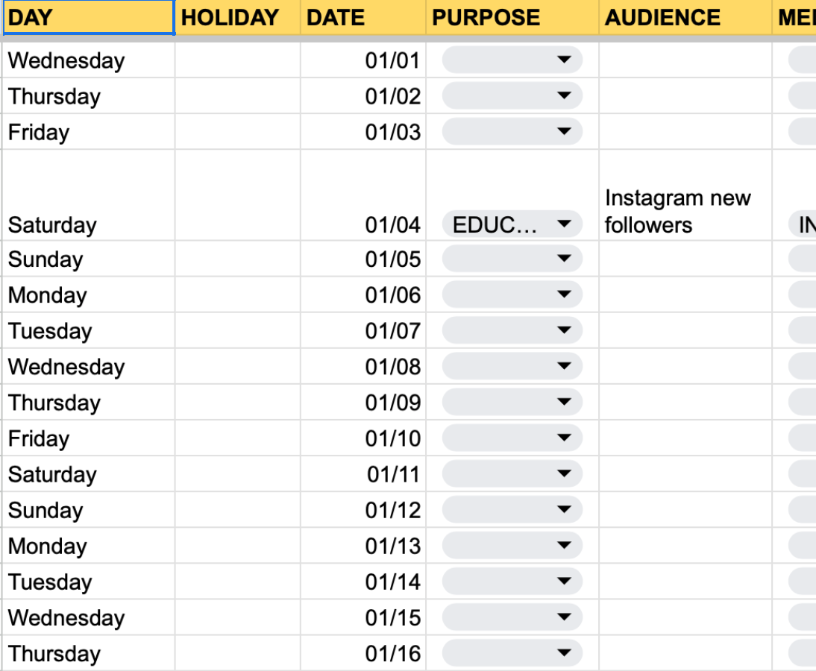Select the date cell 01/10

coord(363,438)
